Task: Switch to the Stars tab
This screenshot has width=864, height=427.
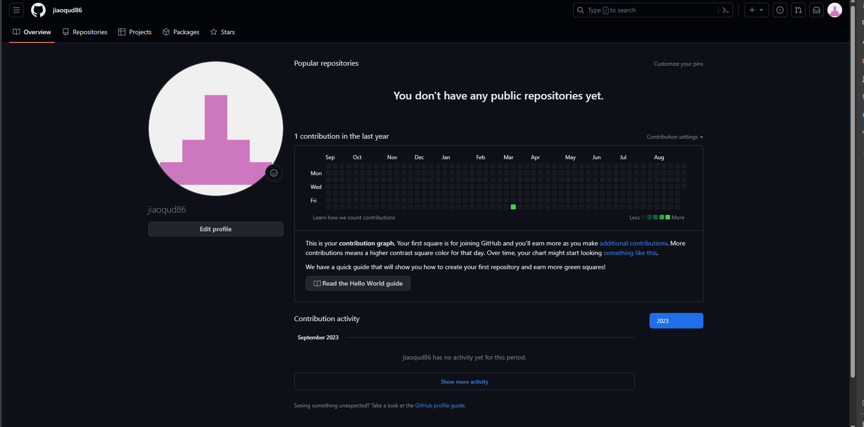Action: [222, 32]
